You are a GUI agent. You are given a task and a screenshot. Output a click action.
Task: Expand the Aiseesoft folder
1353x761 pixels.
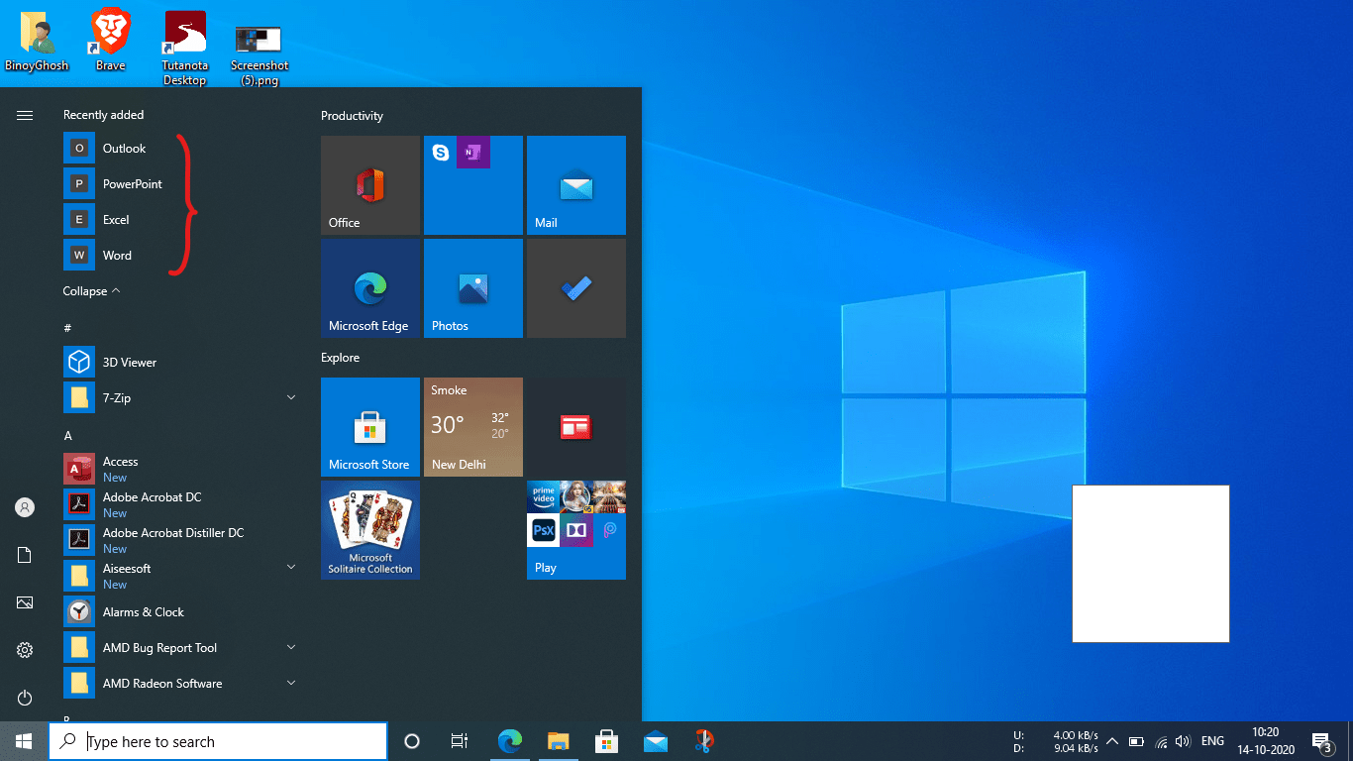click(x=291, y=567)
